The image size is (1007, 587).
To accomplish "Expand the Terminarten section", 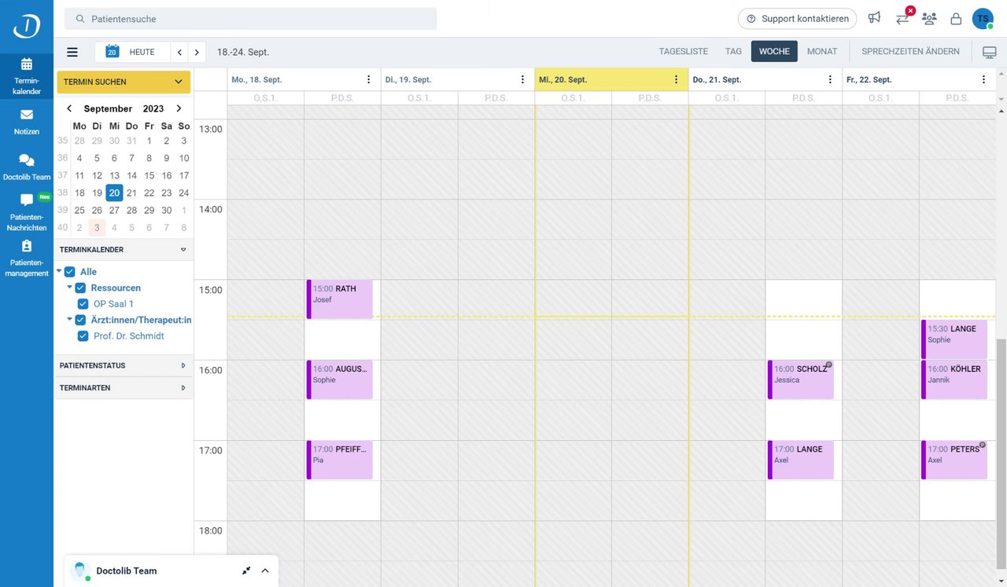I will click(124, 388).
